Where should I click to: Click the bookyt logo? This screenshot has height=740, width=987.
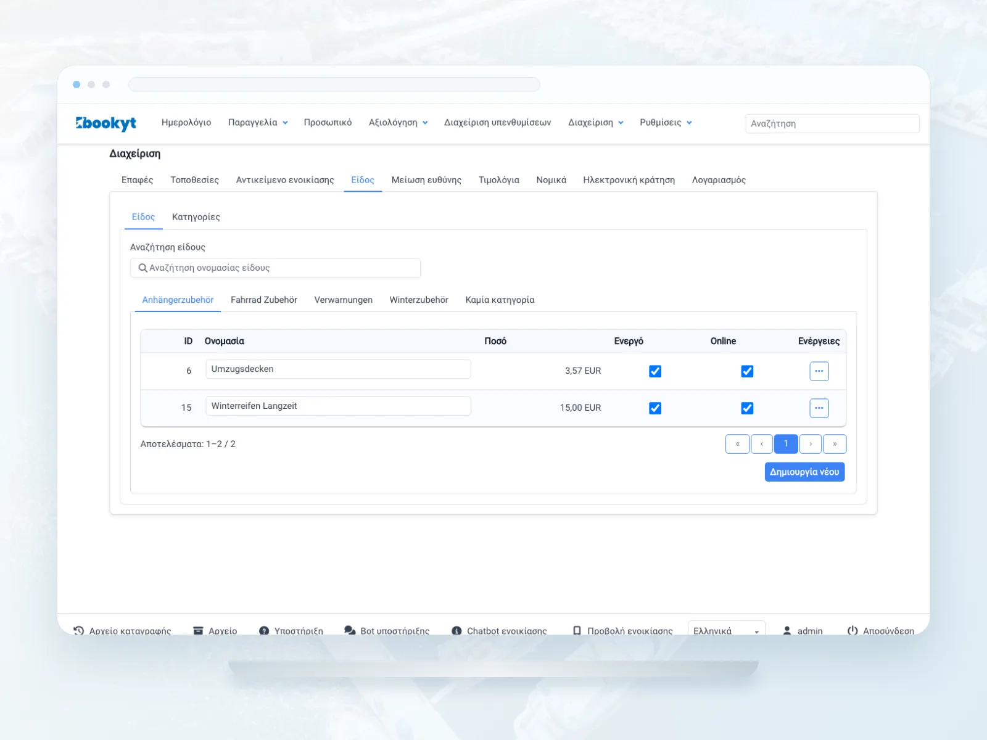tap(106, 123)
